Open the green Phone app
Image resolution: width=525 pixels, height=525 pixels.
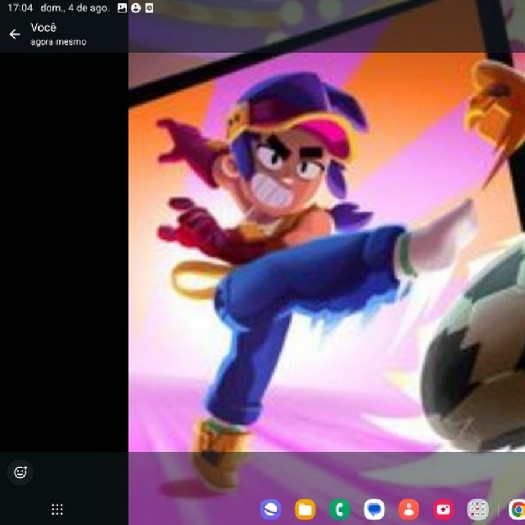(x=339, y=509)
